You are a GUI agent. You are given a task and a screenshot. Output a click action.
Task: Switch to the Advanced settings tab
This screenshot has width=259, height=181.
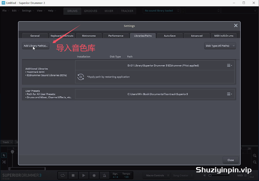pyautogui.click(x=197, y=36)
